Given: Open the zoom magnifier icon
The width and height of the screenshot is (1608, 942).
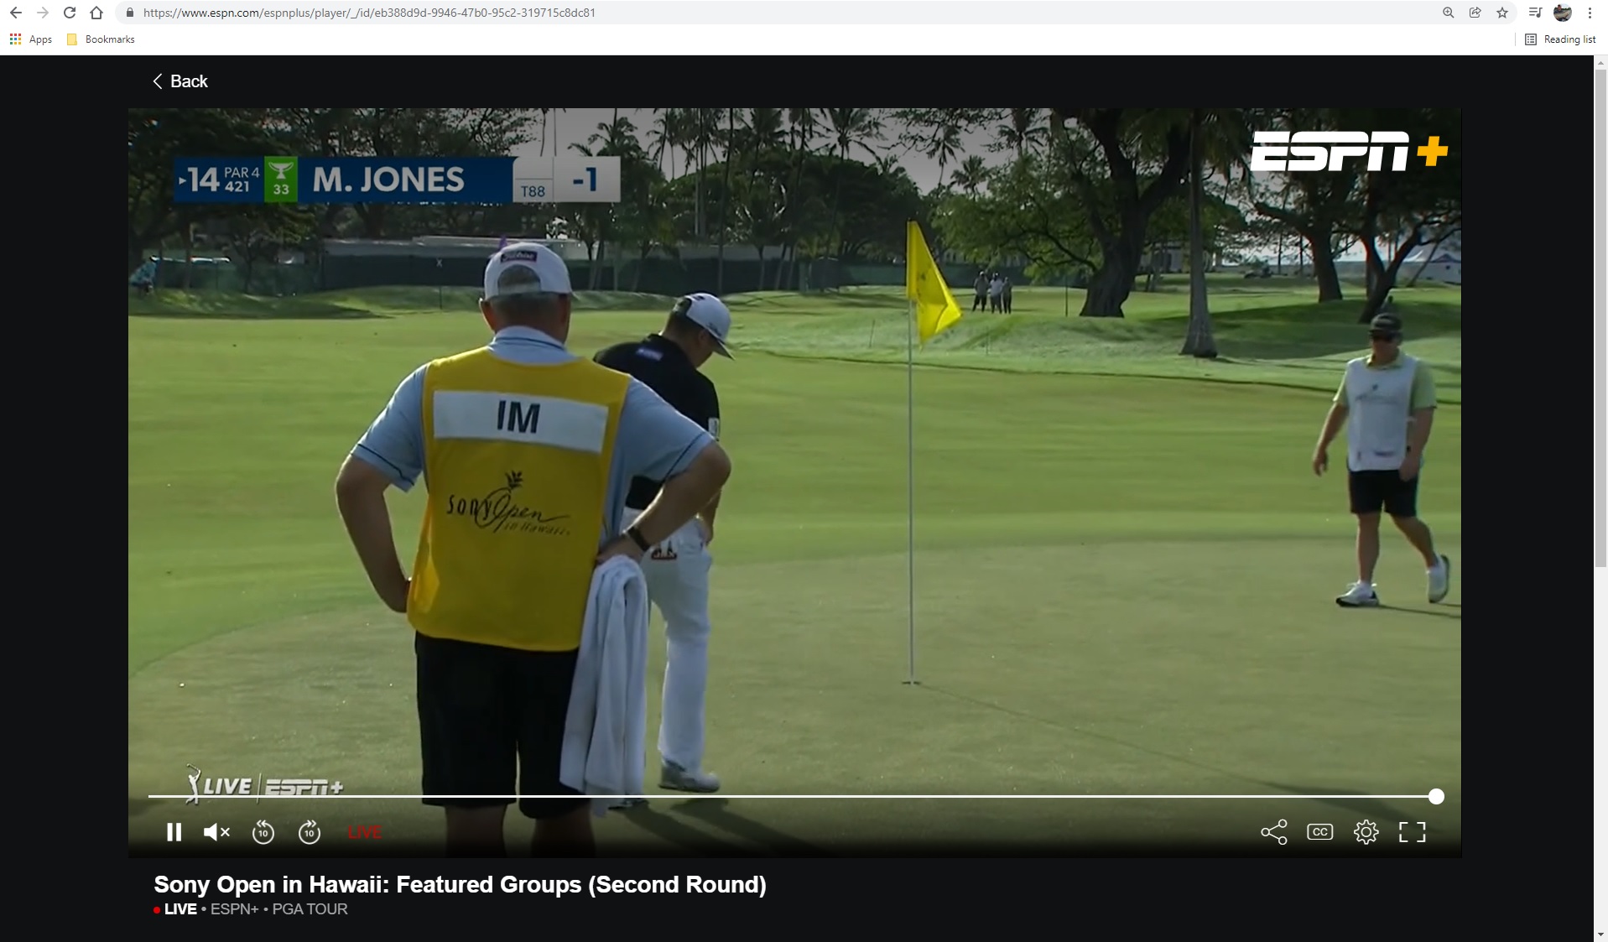Looking at the screenshot, I should tap(1448, 13).
